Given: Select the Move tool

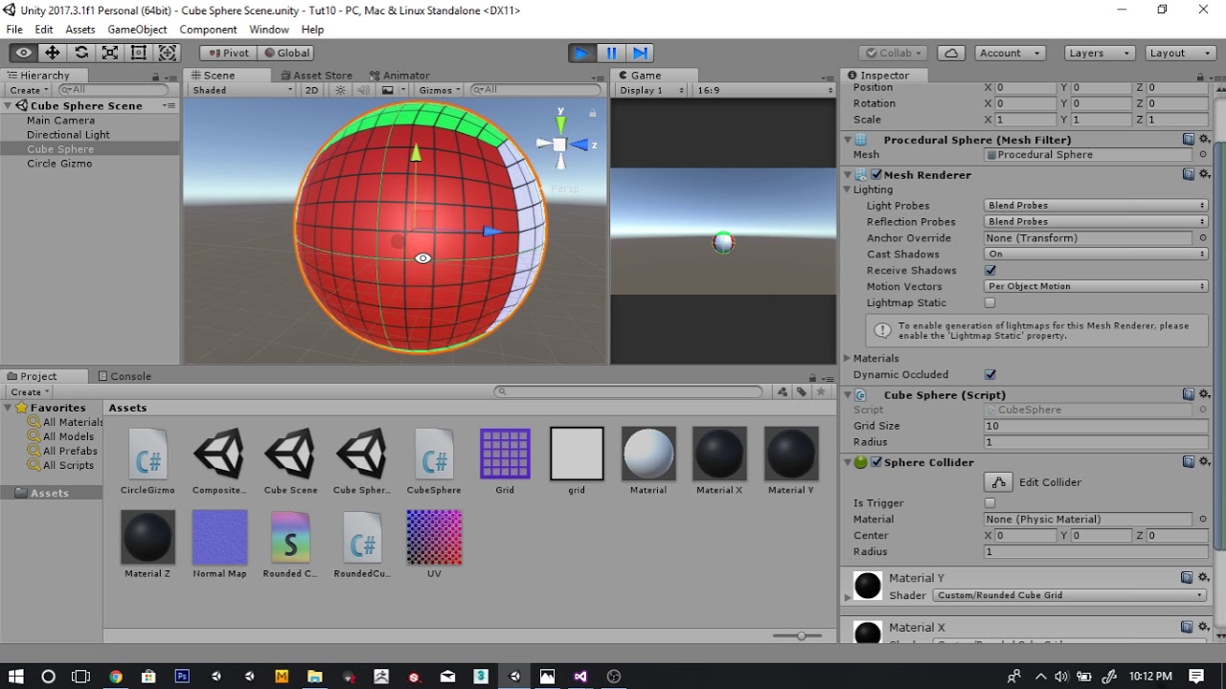Looking at the screenshot, I should click(x=53, y=54).
